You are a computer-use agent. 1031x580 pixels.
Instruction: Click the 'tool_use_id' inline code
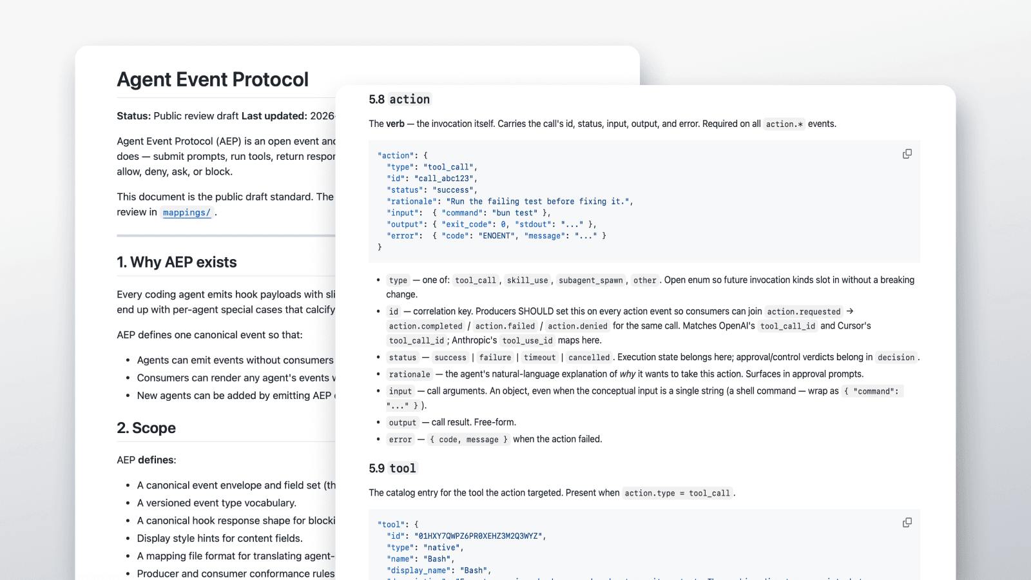pos(527,341)
